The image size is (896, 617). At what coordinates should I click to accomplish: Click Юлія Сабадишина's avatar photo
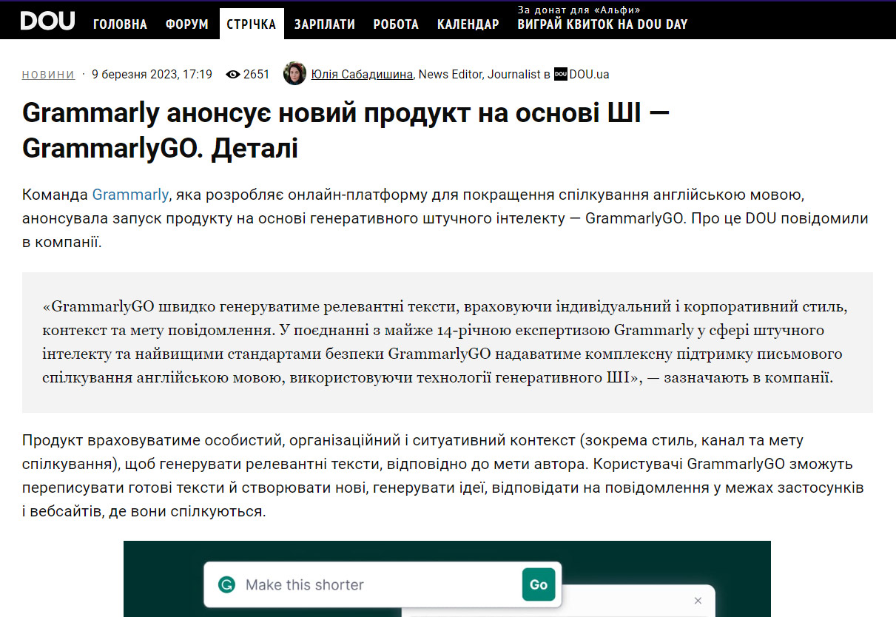(294, 73)
